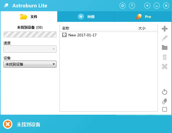Open the title bar down-arrow menu

(x=147, y=6)
